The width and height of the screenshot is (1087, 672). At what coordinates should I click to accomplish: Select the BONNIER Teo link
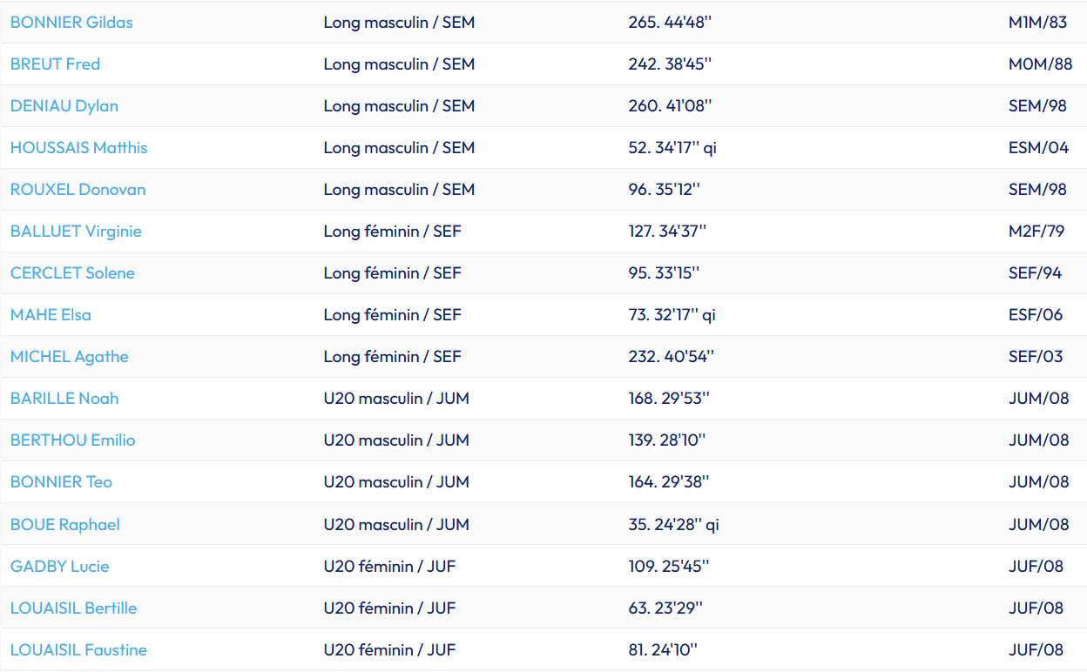[x=61, y=482]
